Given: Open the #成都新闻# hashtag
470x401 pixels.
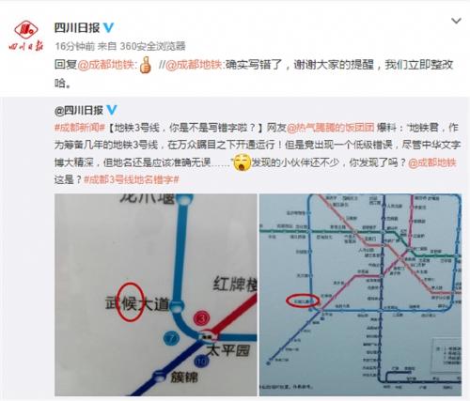Looking at the screenshot, I should click(80, 128).
